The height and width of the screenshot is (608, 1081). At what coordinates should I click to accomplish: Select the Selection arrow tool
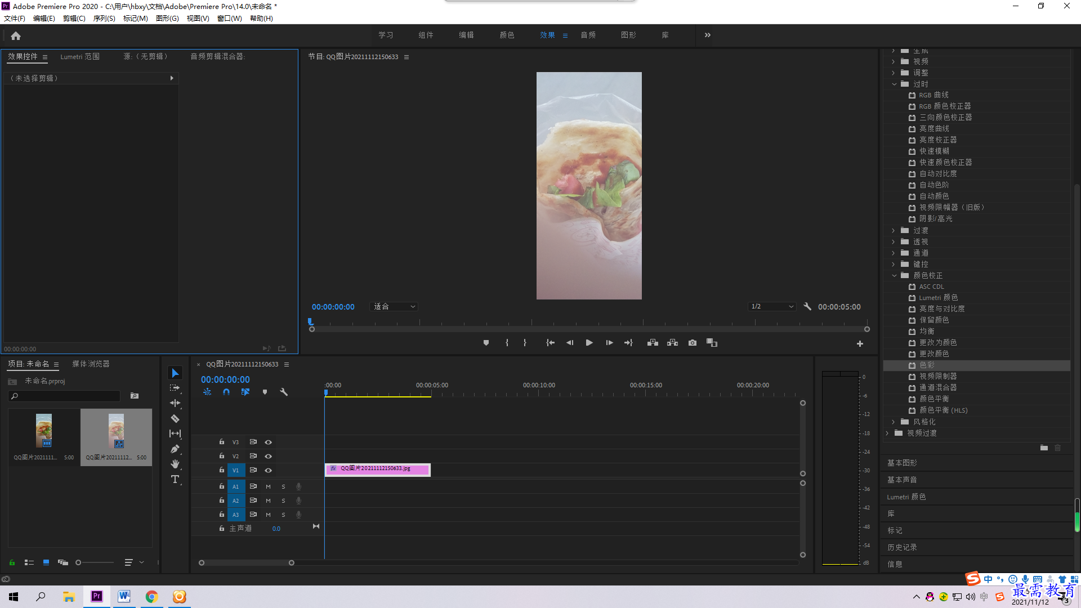[175, 373]
